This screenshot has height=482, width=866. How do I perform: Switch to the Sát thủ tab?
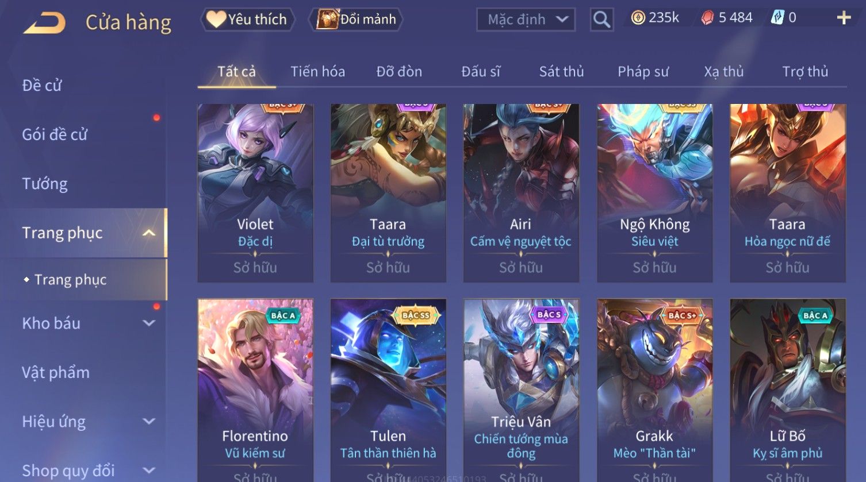[x=561, y=71]
